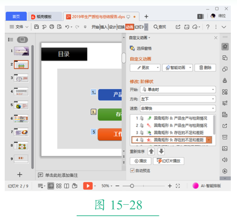
Task: Expand the 文件 menu chevron
Action: 27,27
